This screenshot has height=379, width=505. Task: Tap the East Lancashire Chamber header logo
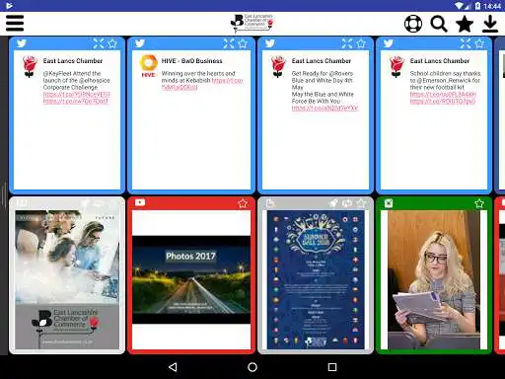(252, 24)
